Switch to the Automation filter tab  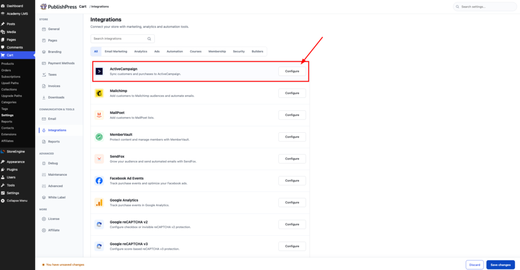(x=175, y=51)
